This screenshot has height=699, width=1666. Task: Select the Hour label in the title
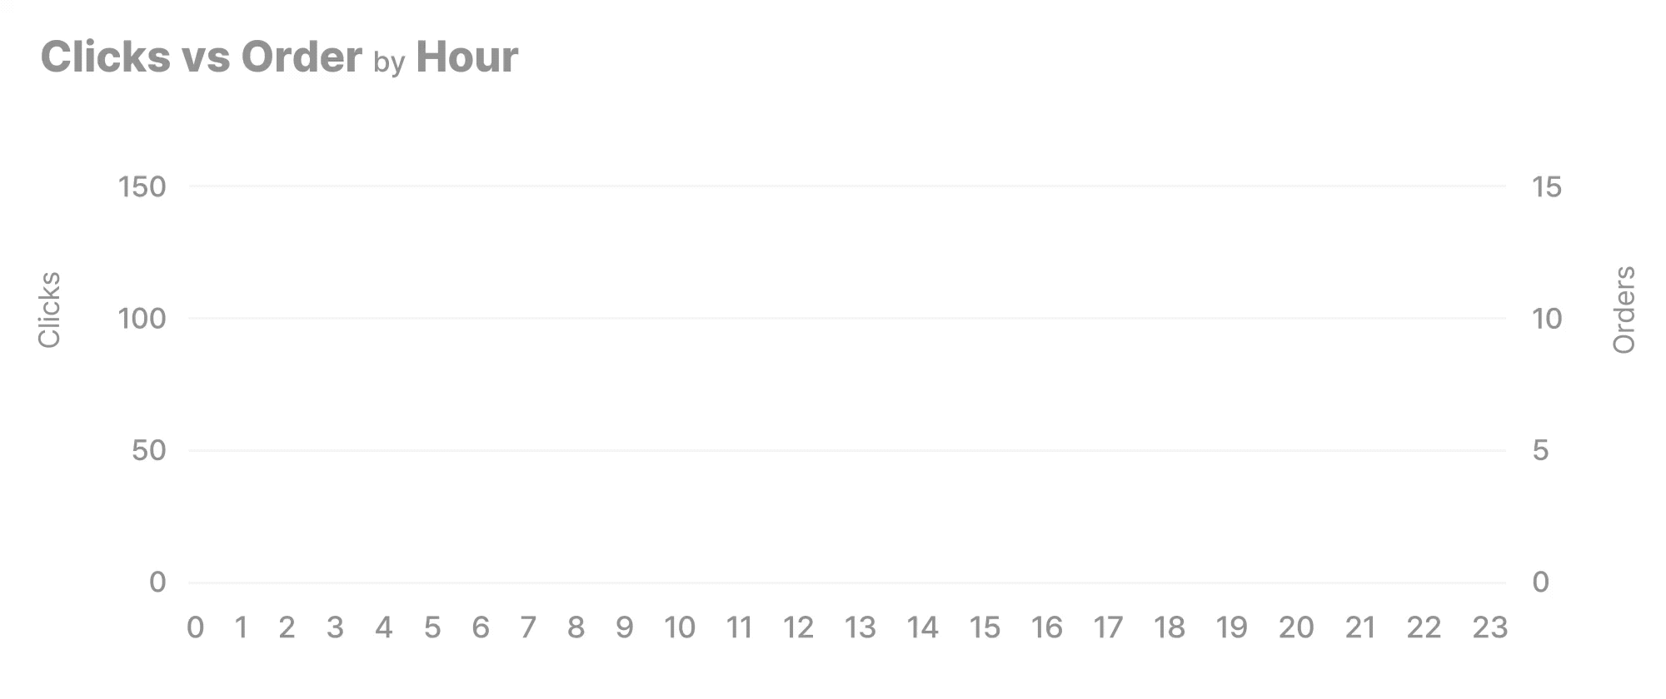[x=467, y=57]
